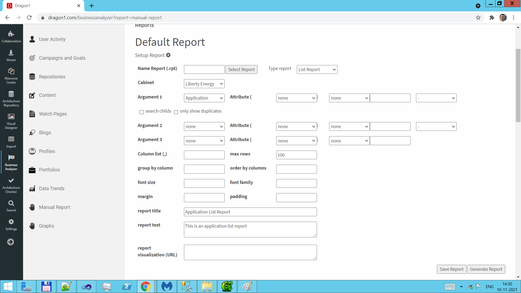521x293 pixels.
Task: Click the Select Report button
Action: click(241, 69)
